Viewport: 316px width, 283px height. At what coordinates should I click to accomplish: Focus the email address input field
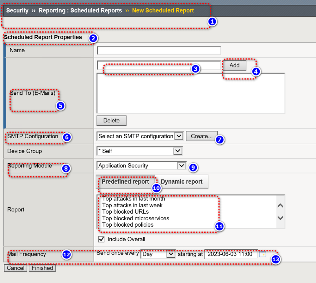coord(159,65)
